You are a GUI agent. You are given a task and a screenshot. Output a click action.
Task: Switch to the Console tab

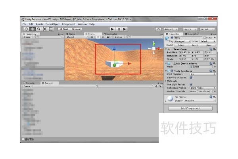pos(29,83)
